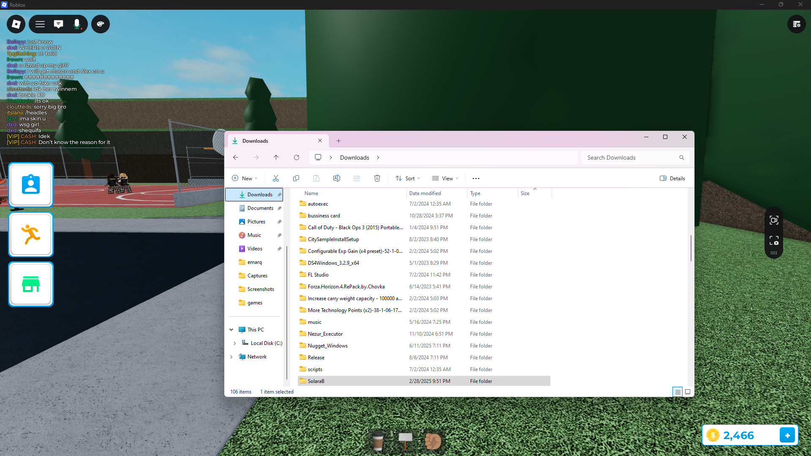Select the scripts folder
This screenshot has height=456, width=811.
(x=424, y=369)
